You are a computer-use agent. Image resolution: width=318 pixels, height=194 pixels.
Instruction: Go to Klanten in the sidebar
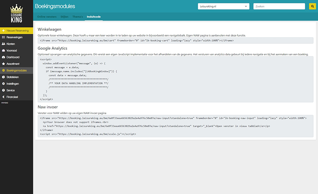[16, 44]
